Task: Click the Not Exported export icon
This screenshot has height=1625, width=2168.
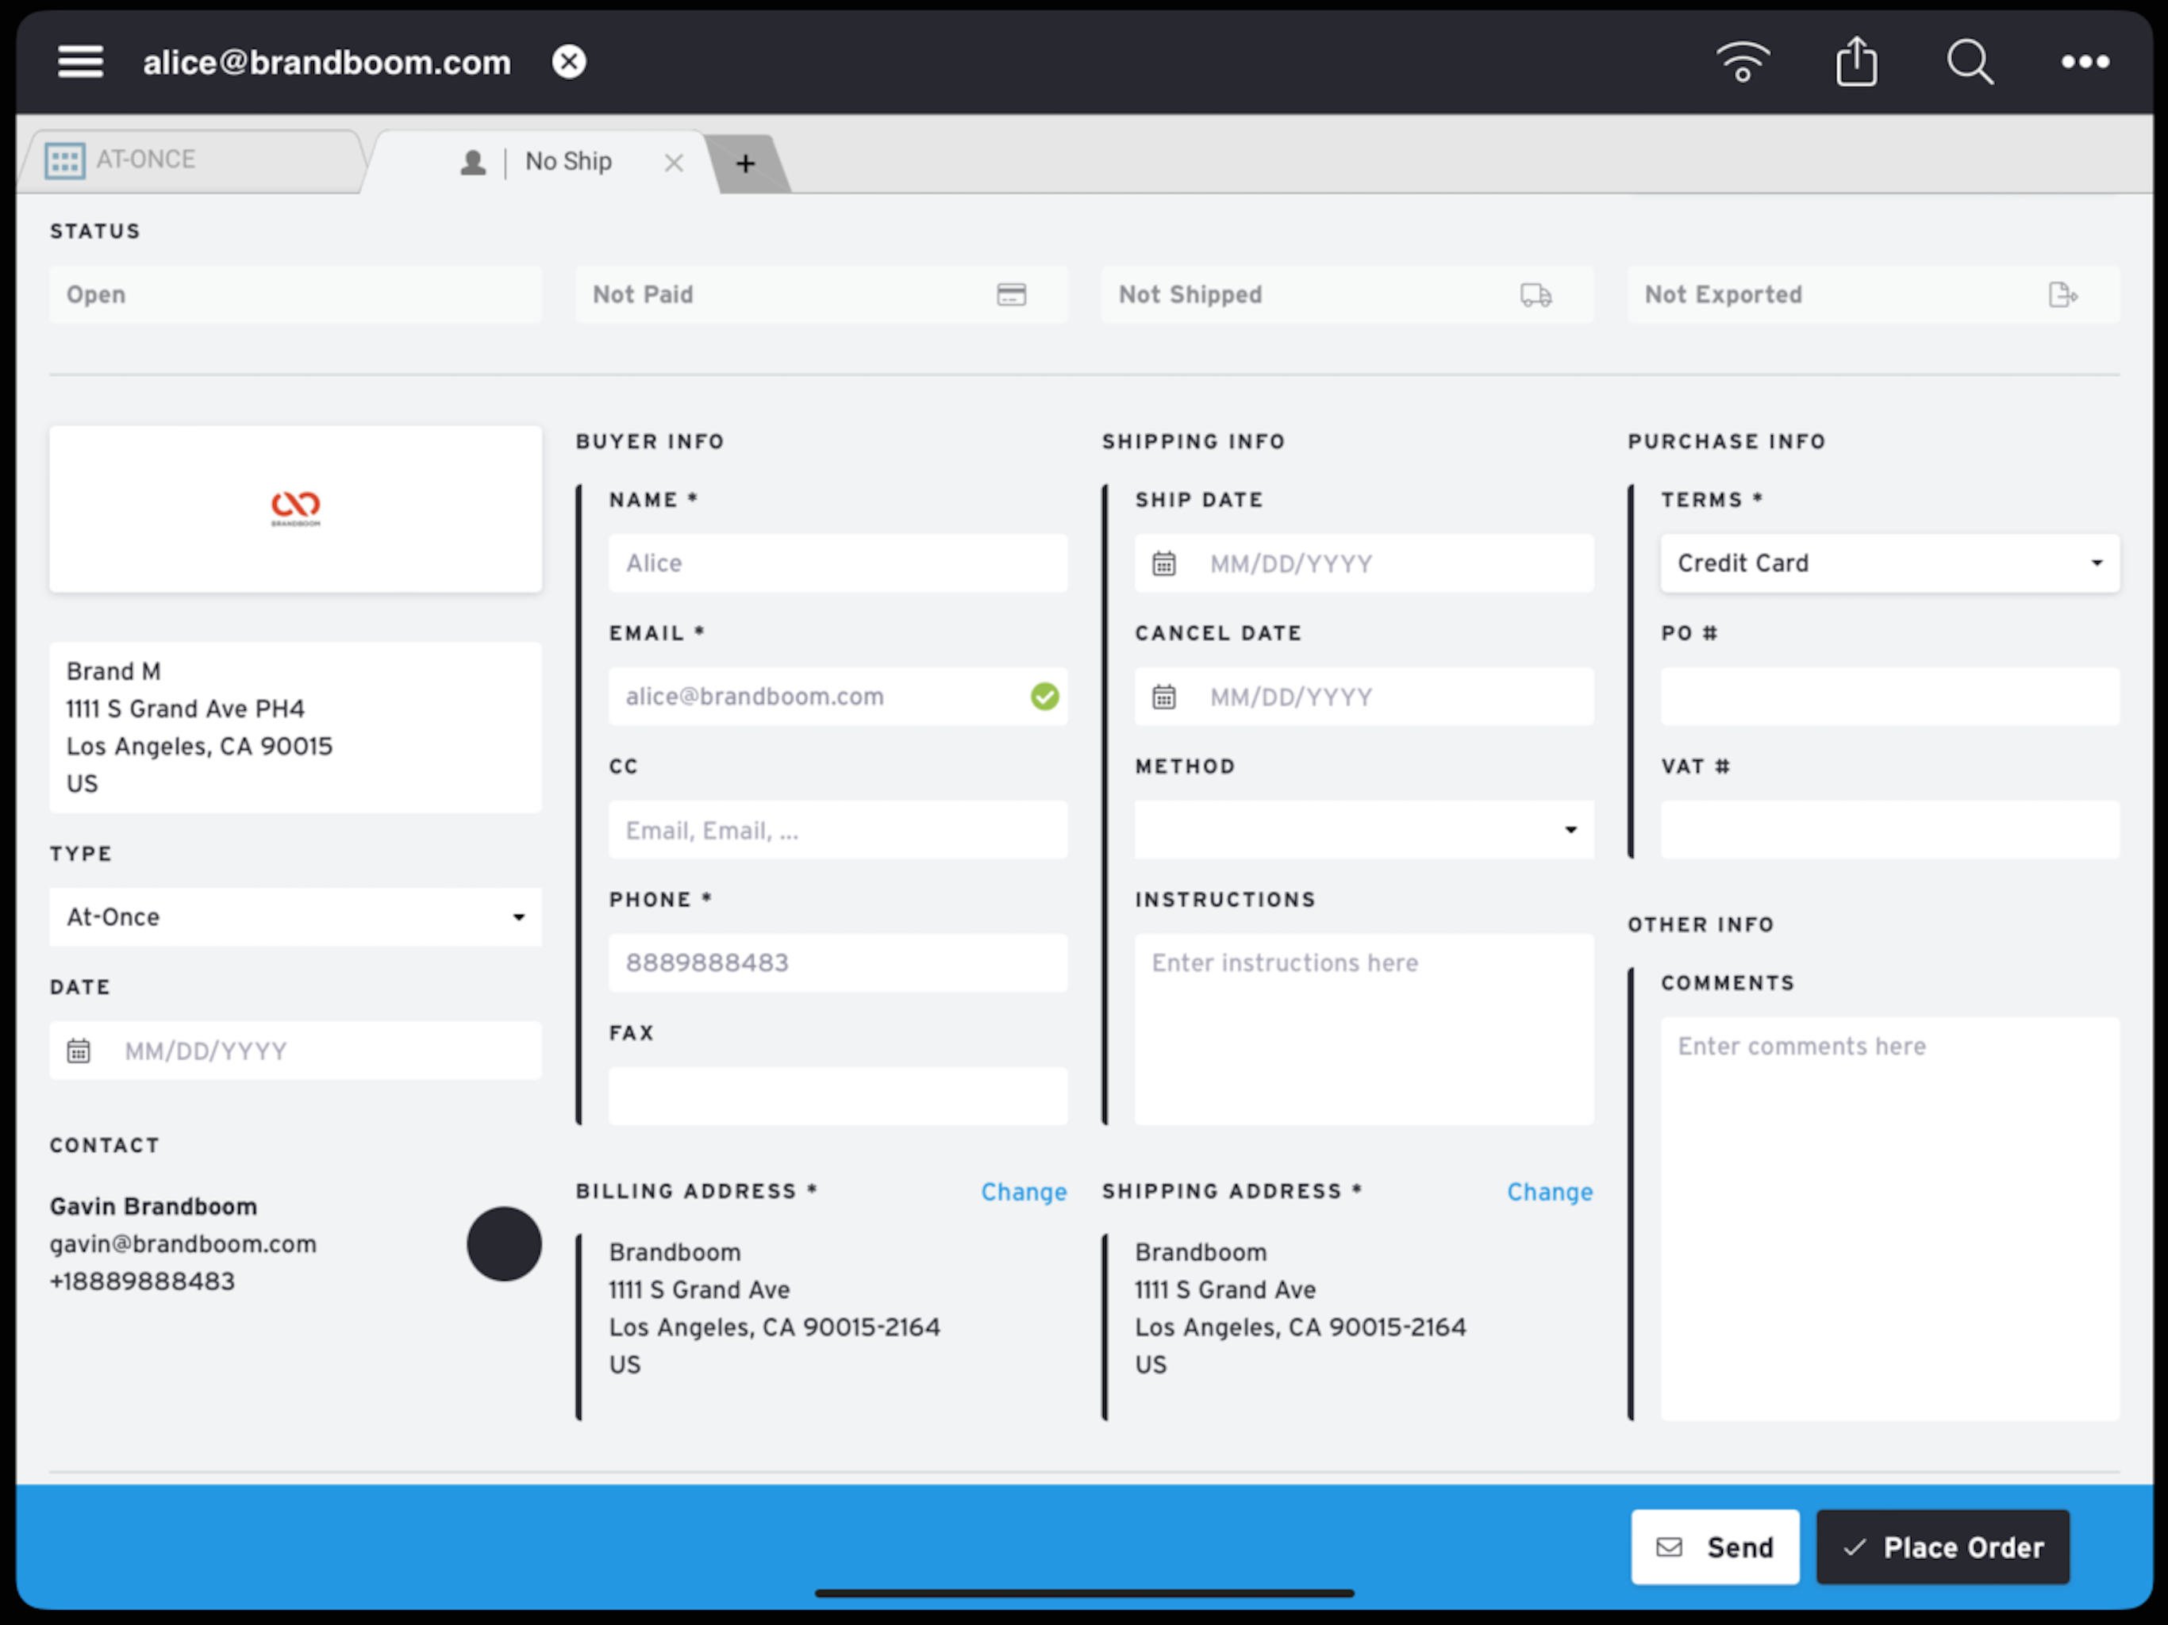Action: coord(2062,295)
